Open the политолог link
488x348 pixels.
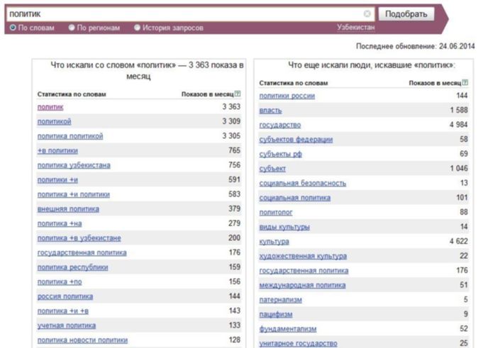[x=276, y=213]
